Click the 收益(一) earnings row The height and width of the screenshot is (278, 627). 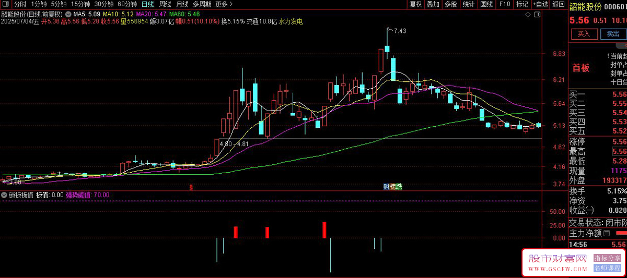point(598,210)
